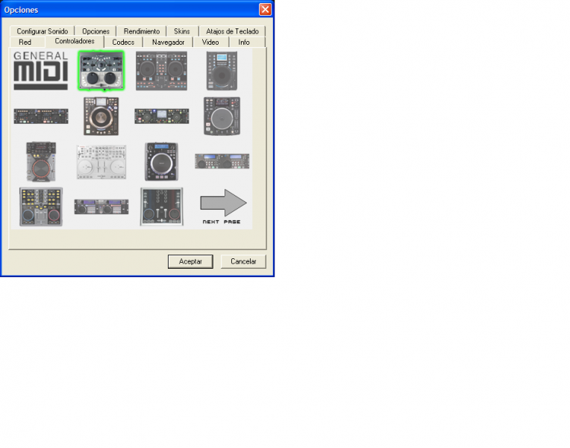Switch to the Navegador tab
Image resolution: width=570 pixels, height=448 pixels.
coord(168,43)
